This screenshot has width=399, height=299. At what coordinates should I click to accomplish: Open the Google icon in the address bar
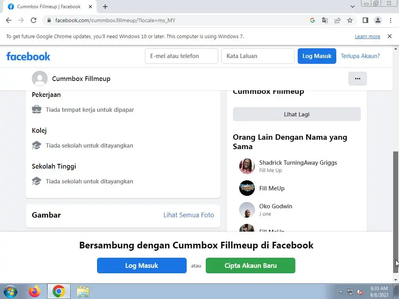(312, 20)
